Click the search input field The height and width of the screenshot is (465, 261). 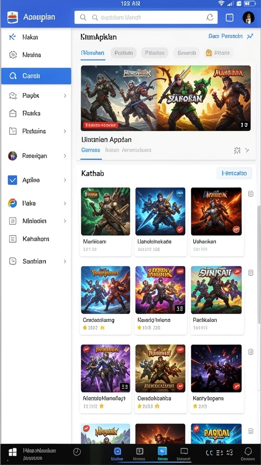[x=146, y=18]
